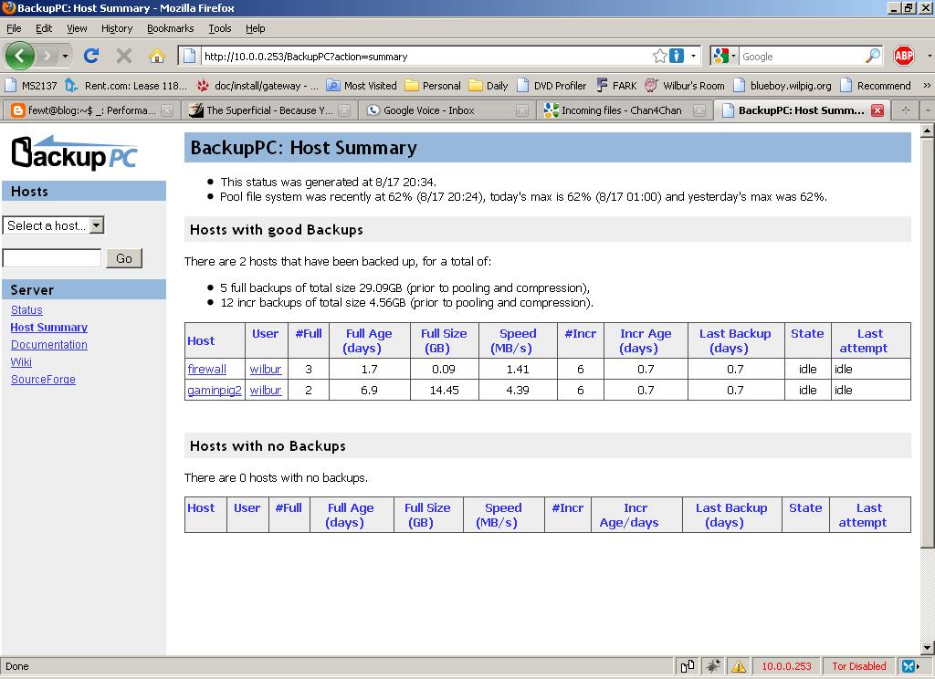
Task: Show more bookmarks with the chevron
Action: coord(927,85)
